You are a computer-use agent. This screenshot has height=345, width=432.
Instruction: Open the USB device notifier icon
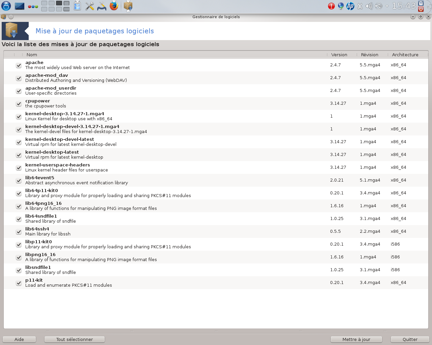[379, 6]
